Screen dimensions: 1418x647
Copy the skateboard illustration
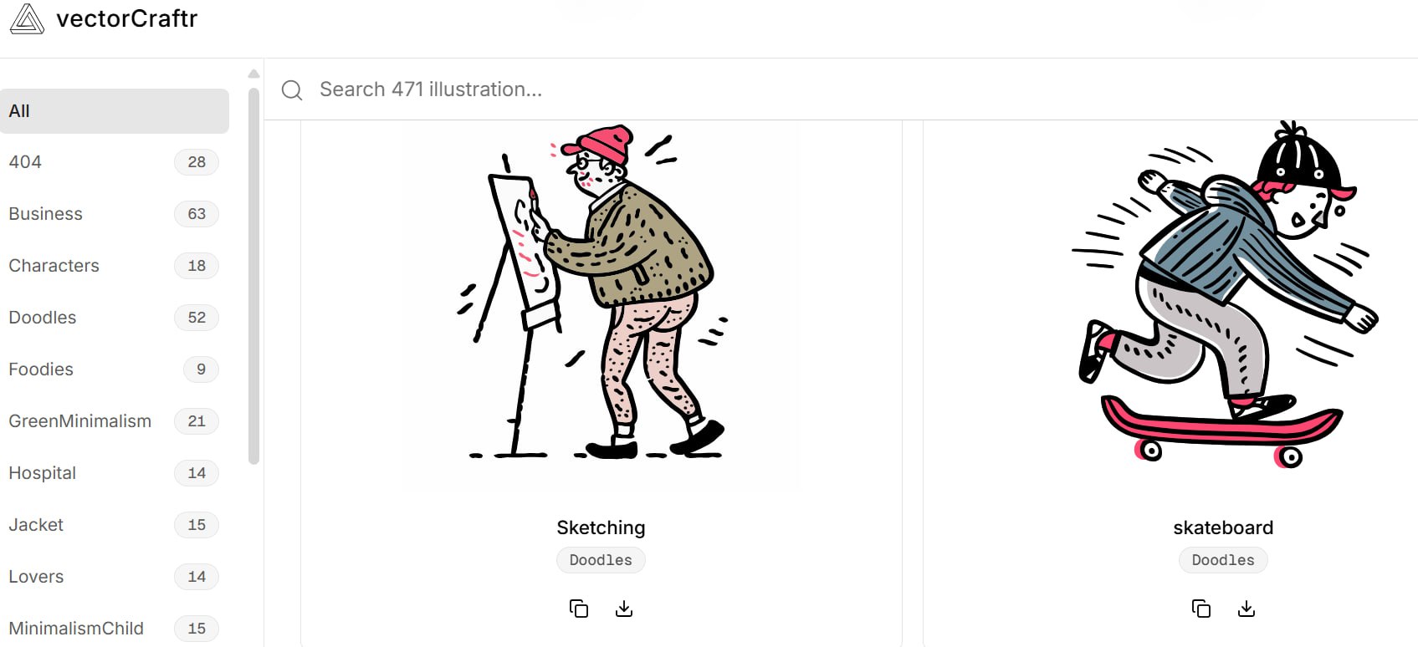coord(1201,609)
